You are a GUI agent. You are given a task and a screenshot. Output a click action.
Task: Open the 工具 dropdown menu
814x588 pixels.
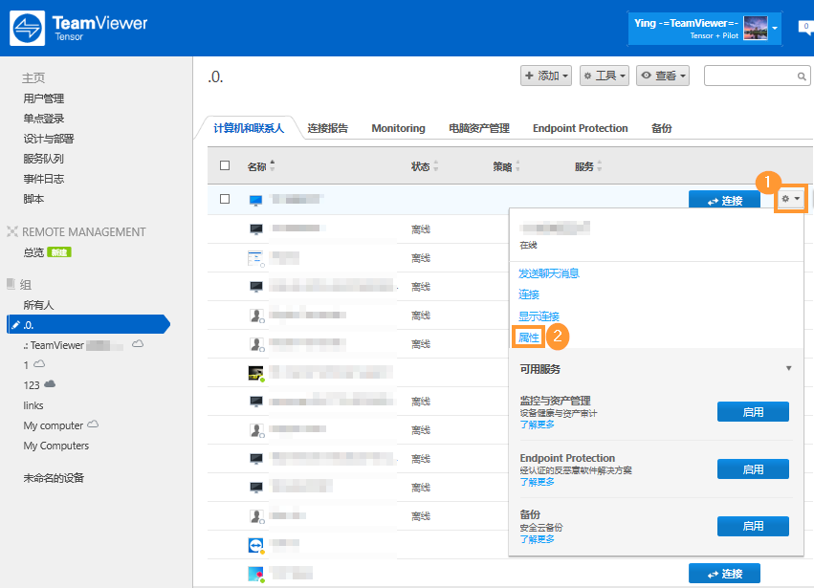coord(605,76)
